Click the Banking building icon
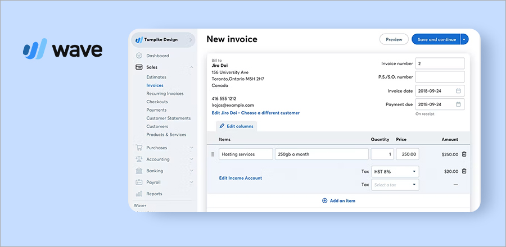506x247 pixels. tap(139, 171)
